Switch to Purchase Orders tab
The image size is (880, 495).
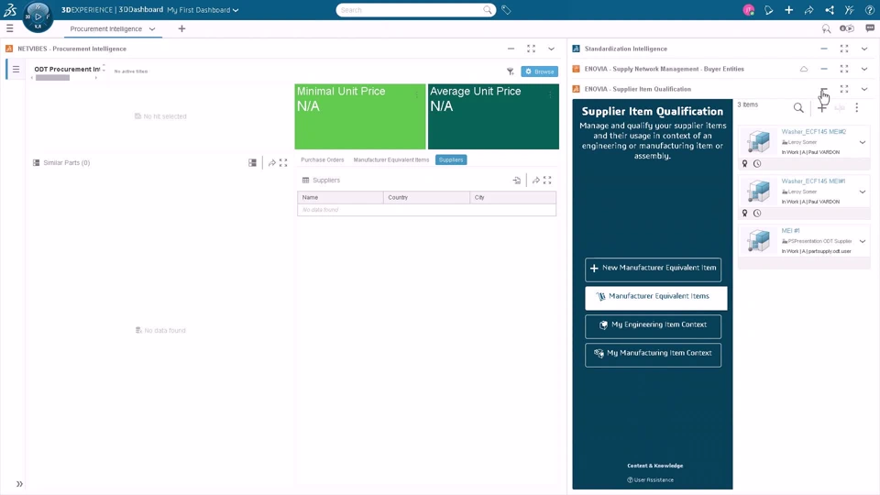coord(322,159)
